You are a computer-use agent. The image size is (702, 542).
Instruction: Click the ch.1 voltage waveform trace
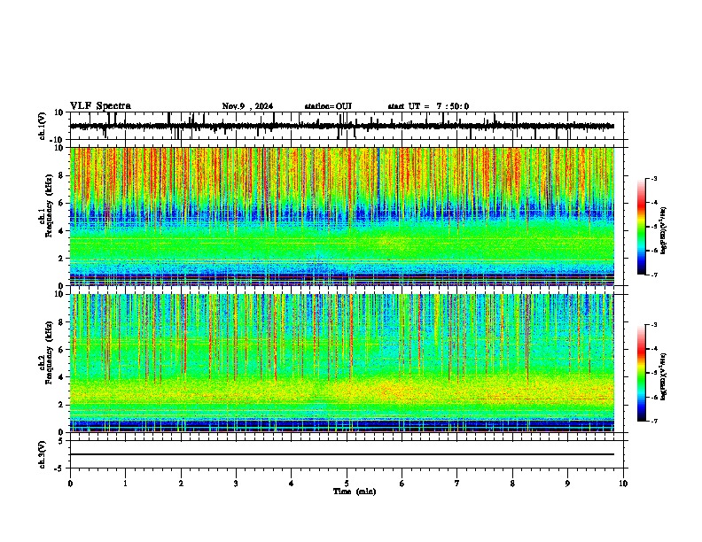tap(341, 126)
